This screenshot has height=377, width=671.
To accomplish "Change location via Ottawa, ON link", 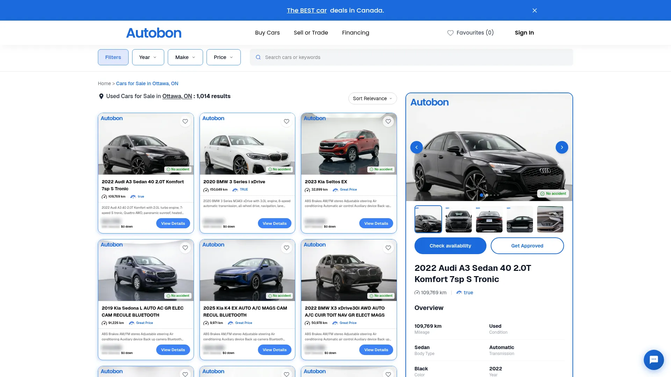I will coord(177,96).
